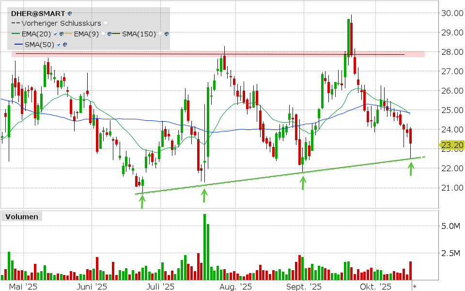Click the rightmost green arrow marker
465x291 pixels.
(x=411, y=168)
